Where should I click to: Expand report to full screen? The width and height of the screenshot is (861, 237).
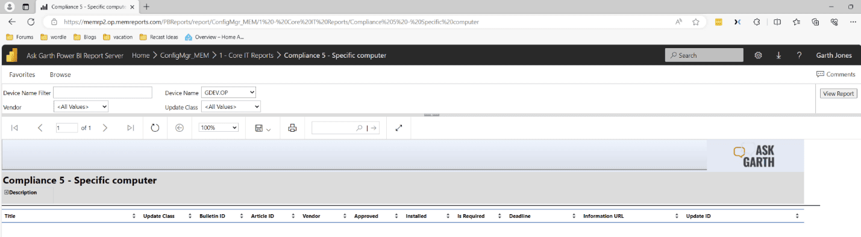pyautogui.click(x=398, y=128)
